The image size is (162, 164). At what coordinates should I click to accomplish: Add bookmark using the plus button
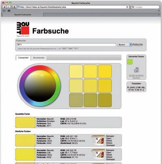click(x=14, y=7)
